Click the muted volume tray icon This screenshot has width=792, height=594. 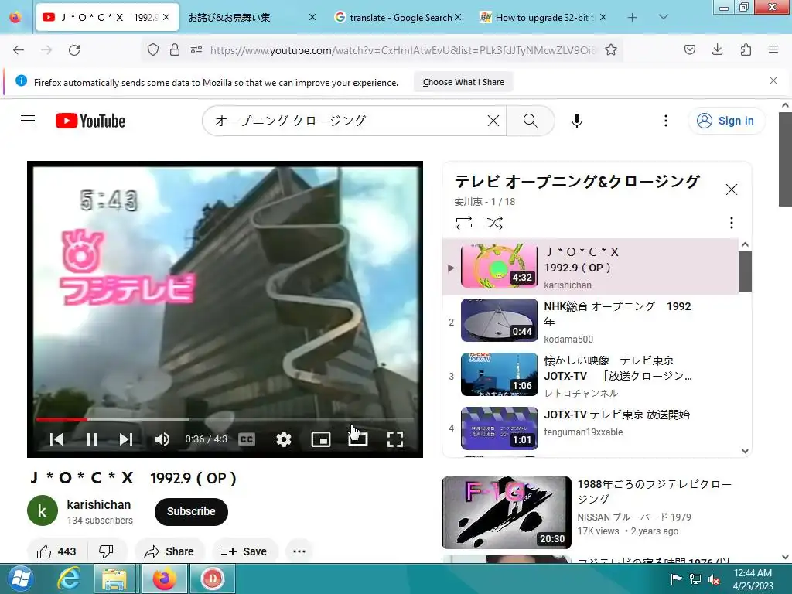point(714,579)
